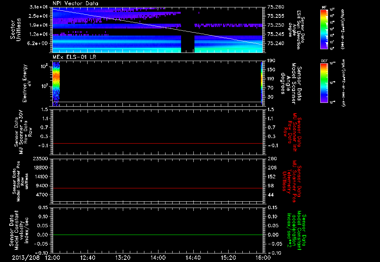The height and width of the screenshot is (262, 380).
Task: Click the 14100 scanner position axis value
Action: pyautogui.click(x=41, y=177)
